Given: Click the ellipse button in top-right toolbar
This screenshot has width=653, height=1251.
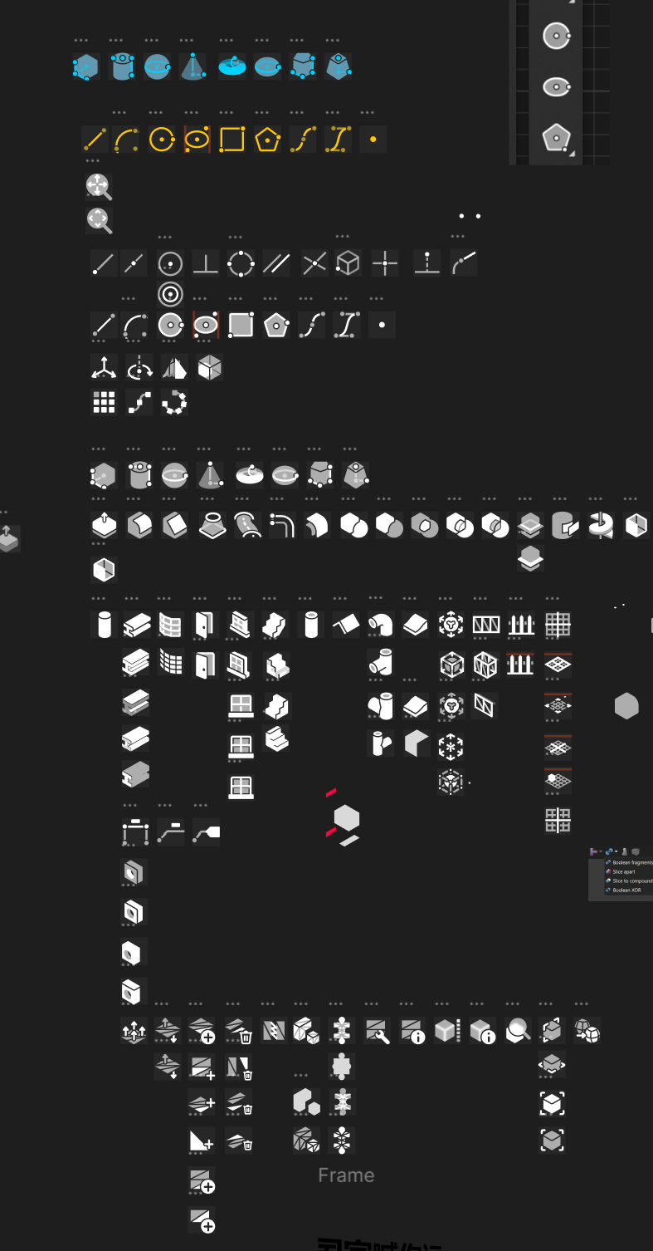Looking at the screenshot, I should point(555,86).
